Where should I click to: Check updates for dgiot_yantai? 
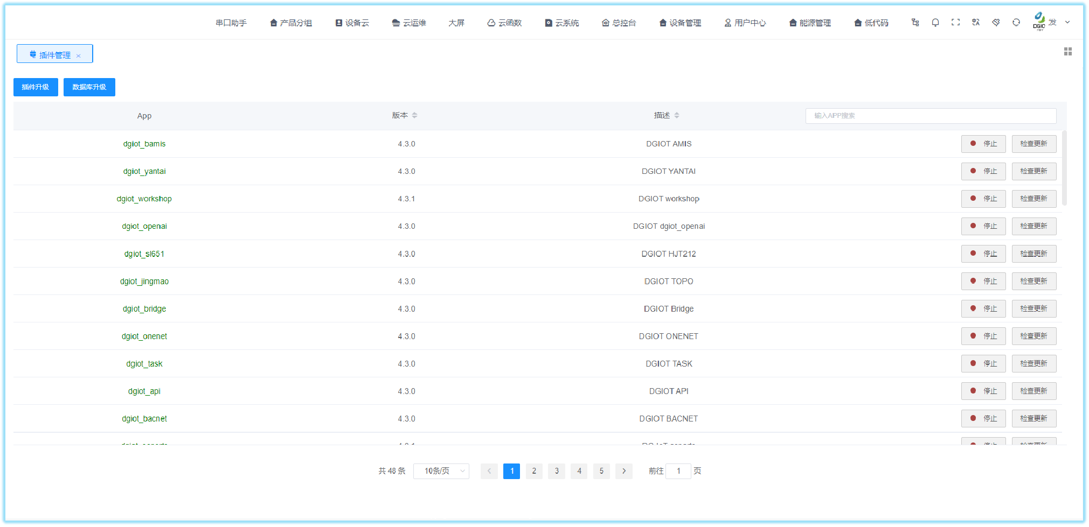pos(1034,171)
